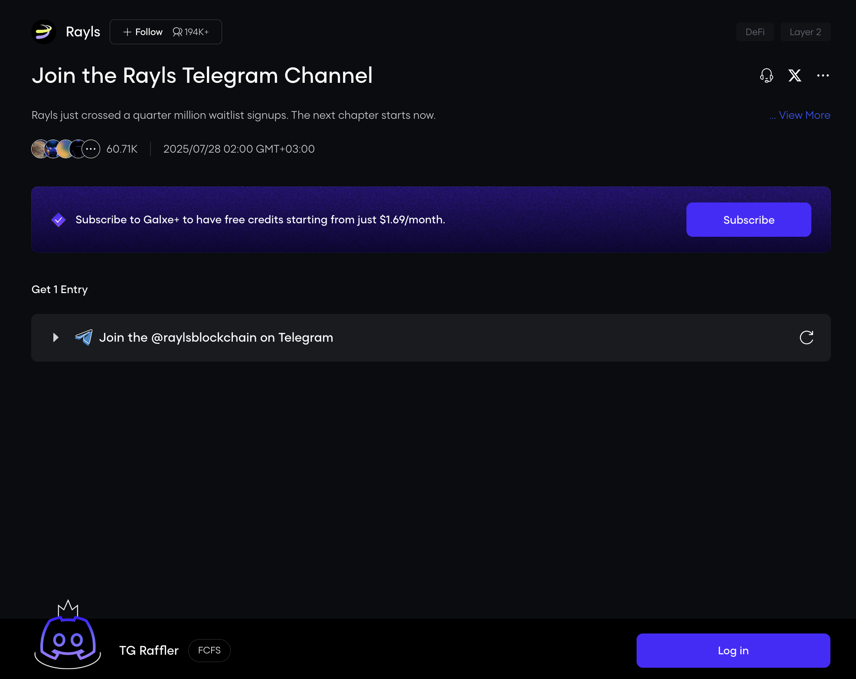The height and width of the screenshot is (679, 856).
Task: Select the Join the Rayls Telegram Channel heading
Action: tap(202, 75)
